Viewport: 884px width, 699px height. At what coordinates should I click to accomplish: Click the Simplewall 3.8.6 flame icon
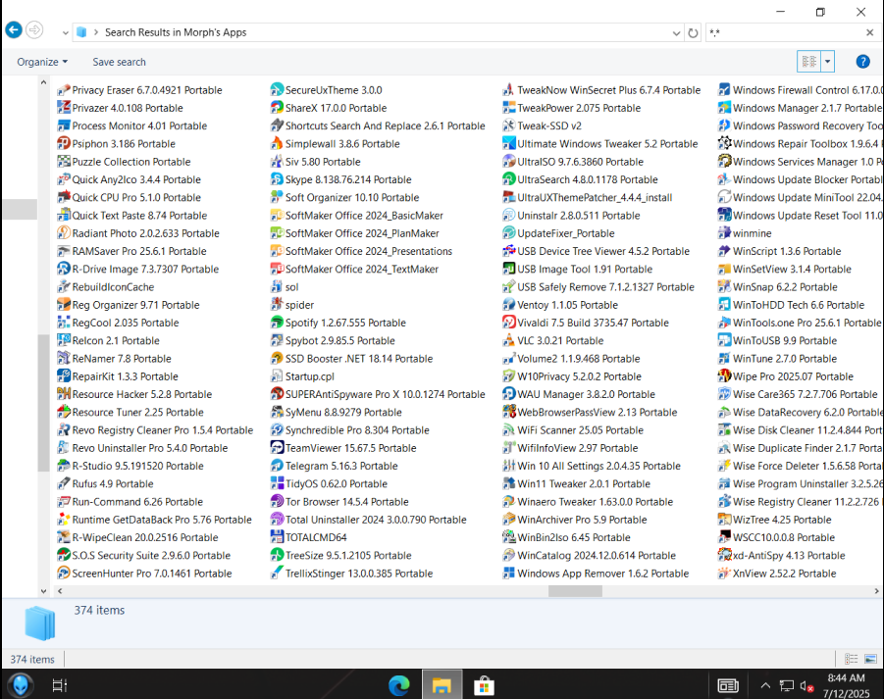[277, 144]
